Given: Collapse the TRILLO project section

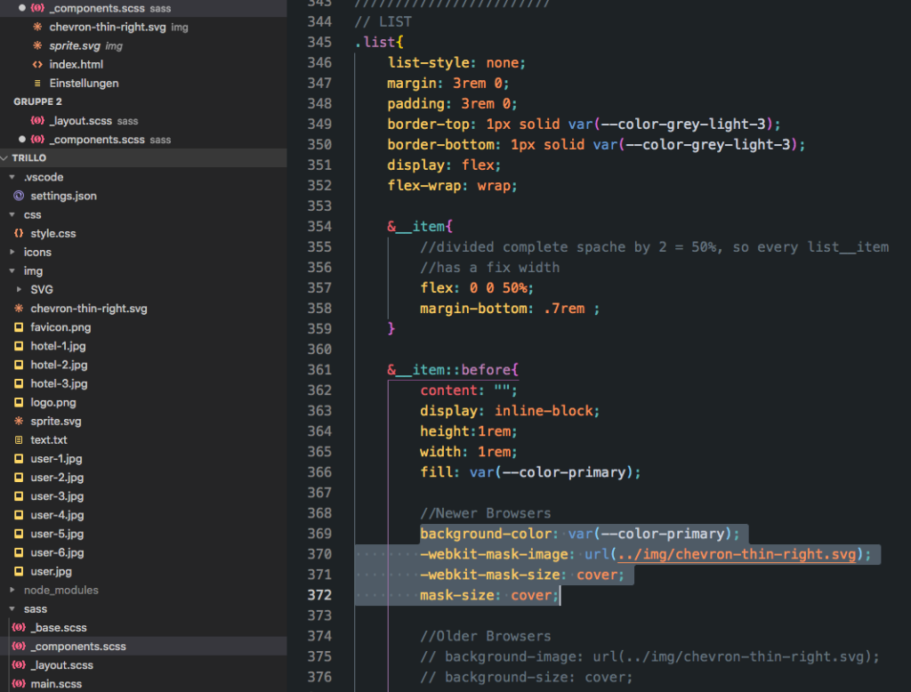Looking at the screenshot, I should click(6, 157).
